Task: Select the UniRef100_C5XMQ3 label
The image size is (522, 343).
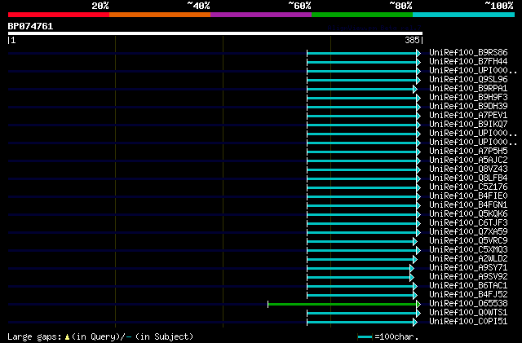Action: (468, 250)
